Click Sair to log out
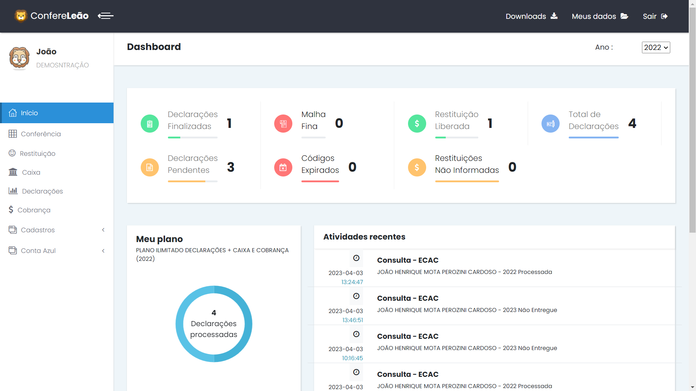This screenshot has width=696, height=391. [655, 16]
